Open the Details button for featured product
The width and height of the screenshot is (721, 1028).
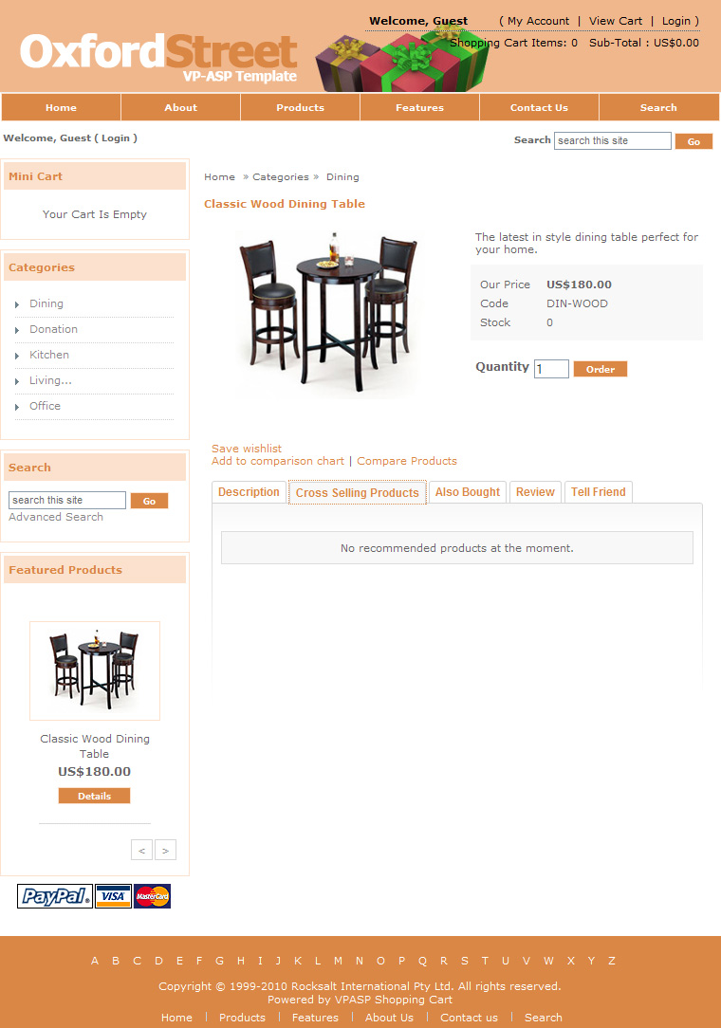tap(95, 796)
